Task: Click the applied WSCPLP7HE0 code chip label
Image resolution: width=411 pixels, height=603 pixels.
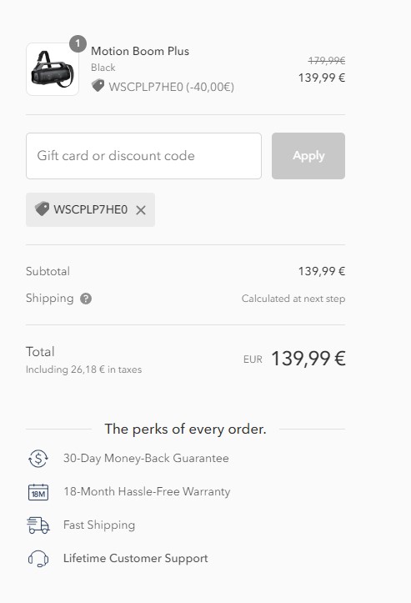Action: [90, 209]
